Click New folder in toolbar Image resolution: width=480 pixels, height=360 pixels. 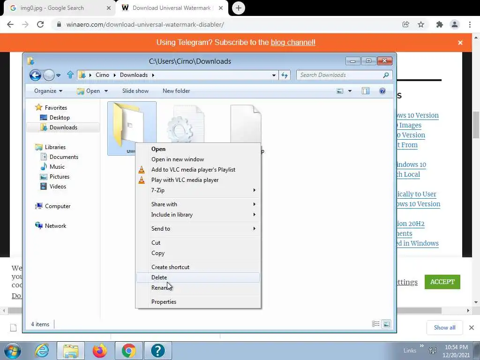(176, 91)
